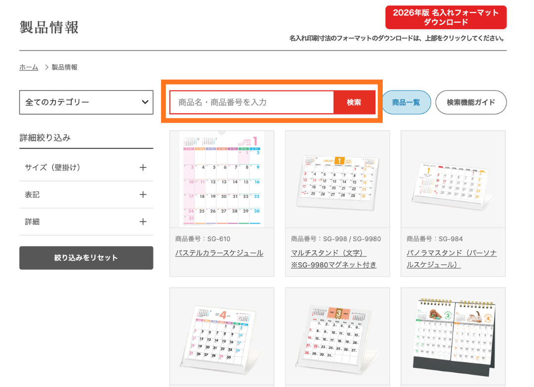Click the 商品名・商品番号 search input field
The width and height of the screenshot is (534, 387).
click(252, 102)
